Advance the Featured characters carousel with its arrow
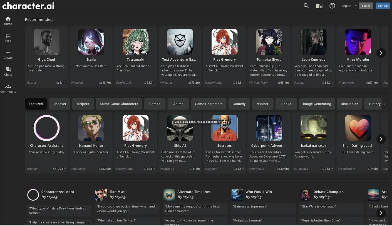This screenshot has width=392, height=226. [x=381, y=139]
